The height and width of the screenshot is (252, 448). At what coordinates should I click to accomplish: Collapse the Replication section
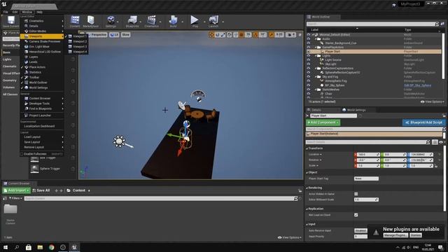[307, 209]
